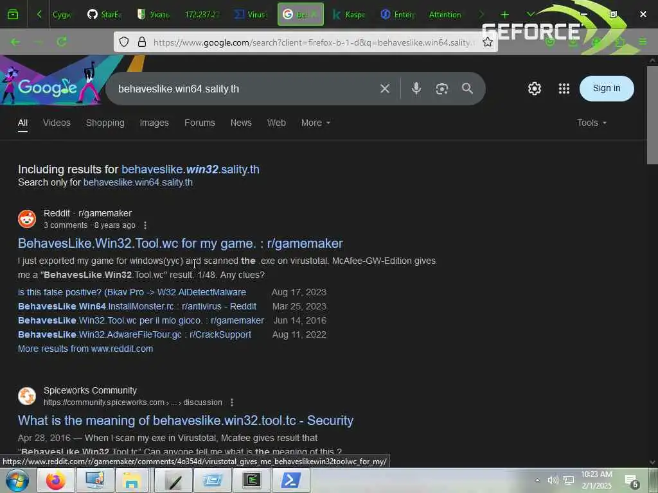Clear the search query with the X icon

click(x=385, y=89)
